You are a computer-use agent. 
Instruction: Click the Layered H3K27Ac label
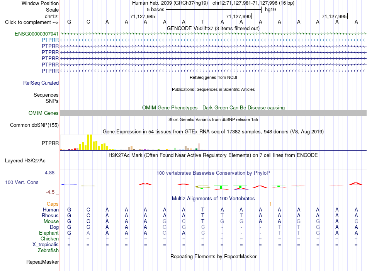(x=25, y=161)
